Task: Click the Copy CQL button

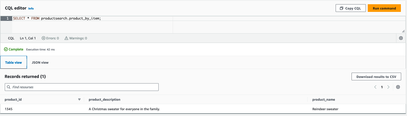Action: [350, 8]
